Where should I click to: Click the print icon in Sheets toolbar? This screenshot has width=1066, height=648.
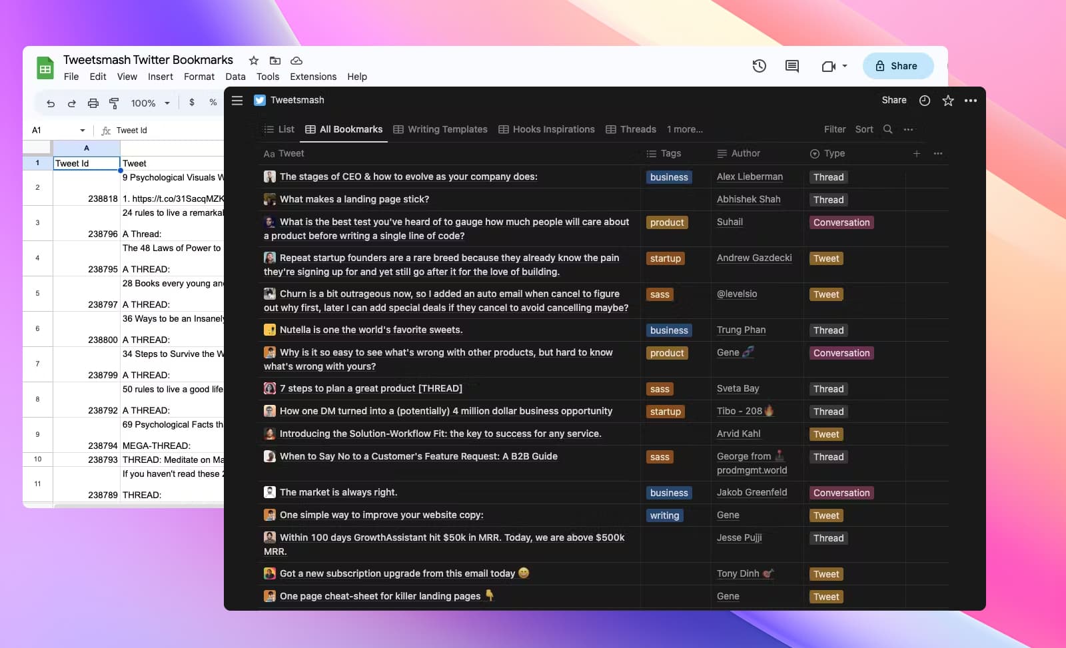point(93,103)
